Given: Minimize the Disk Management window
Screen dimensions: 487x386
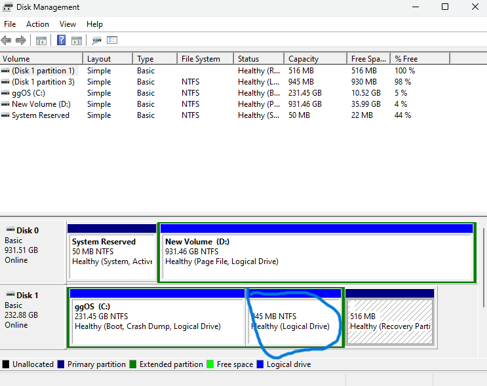Looking at the screenshot, I should coord(416,7).
